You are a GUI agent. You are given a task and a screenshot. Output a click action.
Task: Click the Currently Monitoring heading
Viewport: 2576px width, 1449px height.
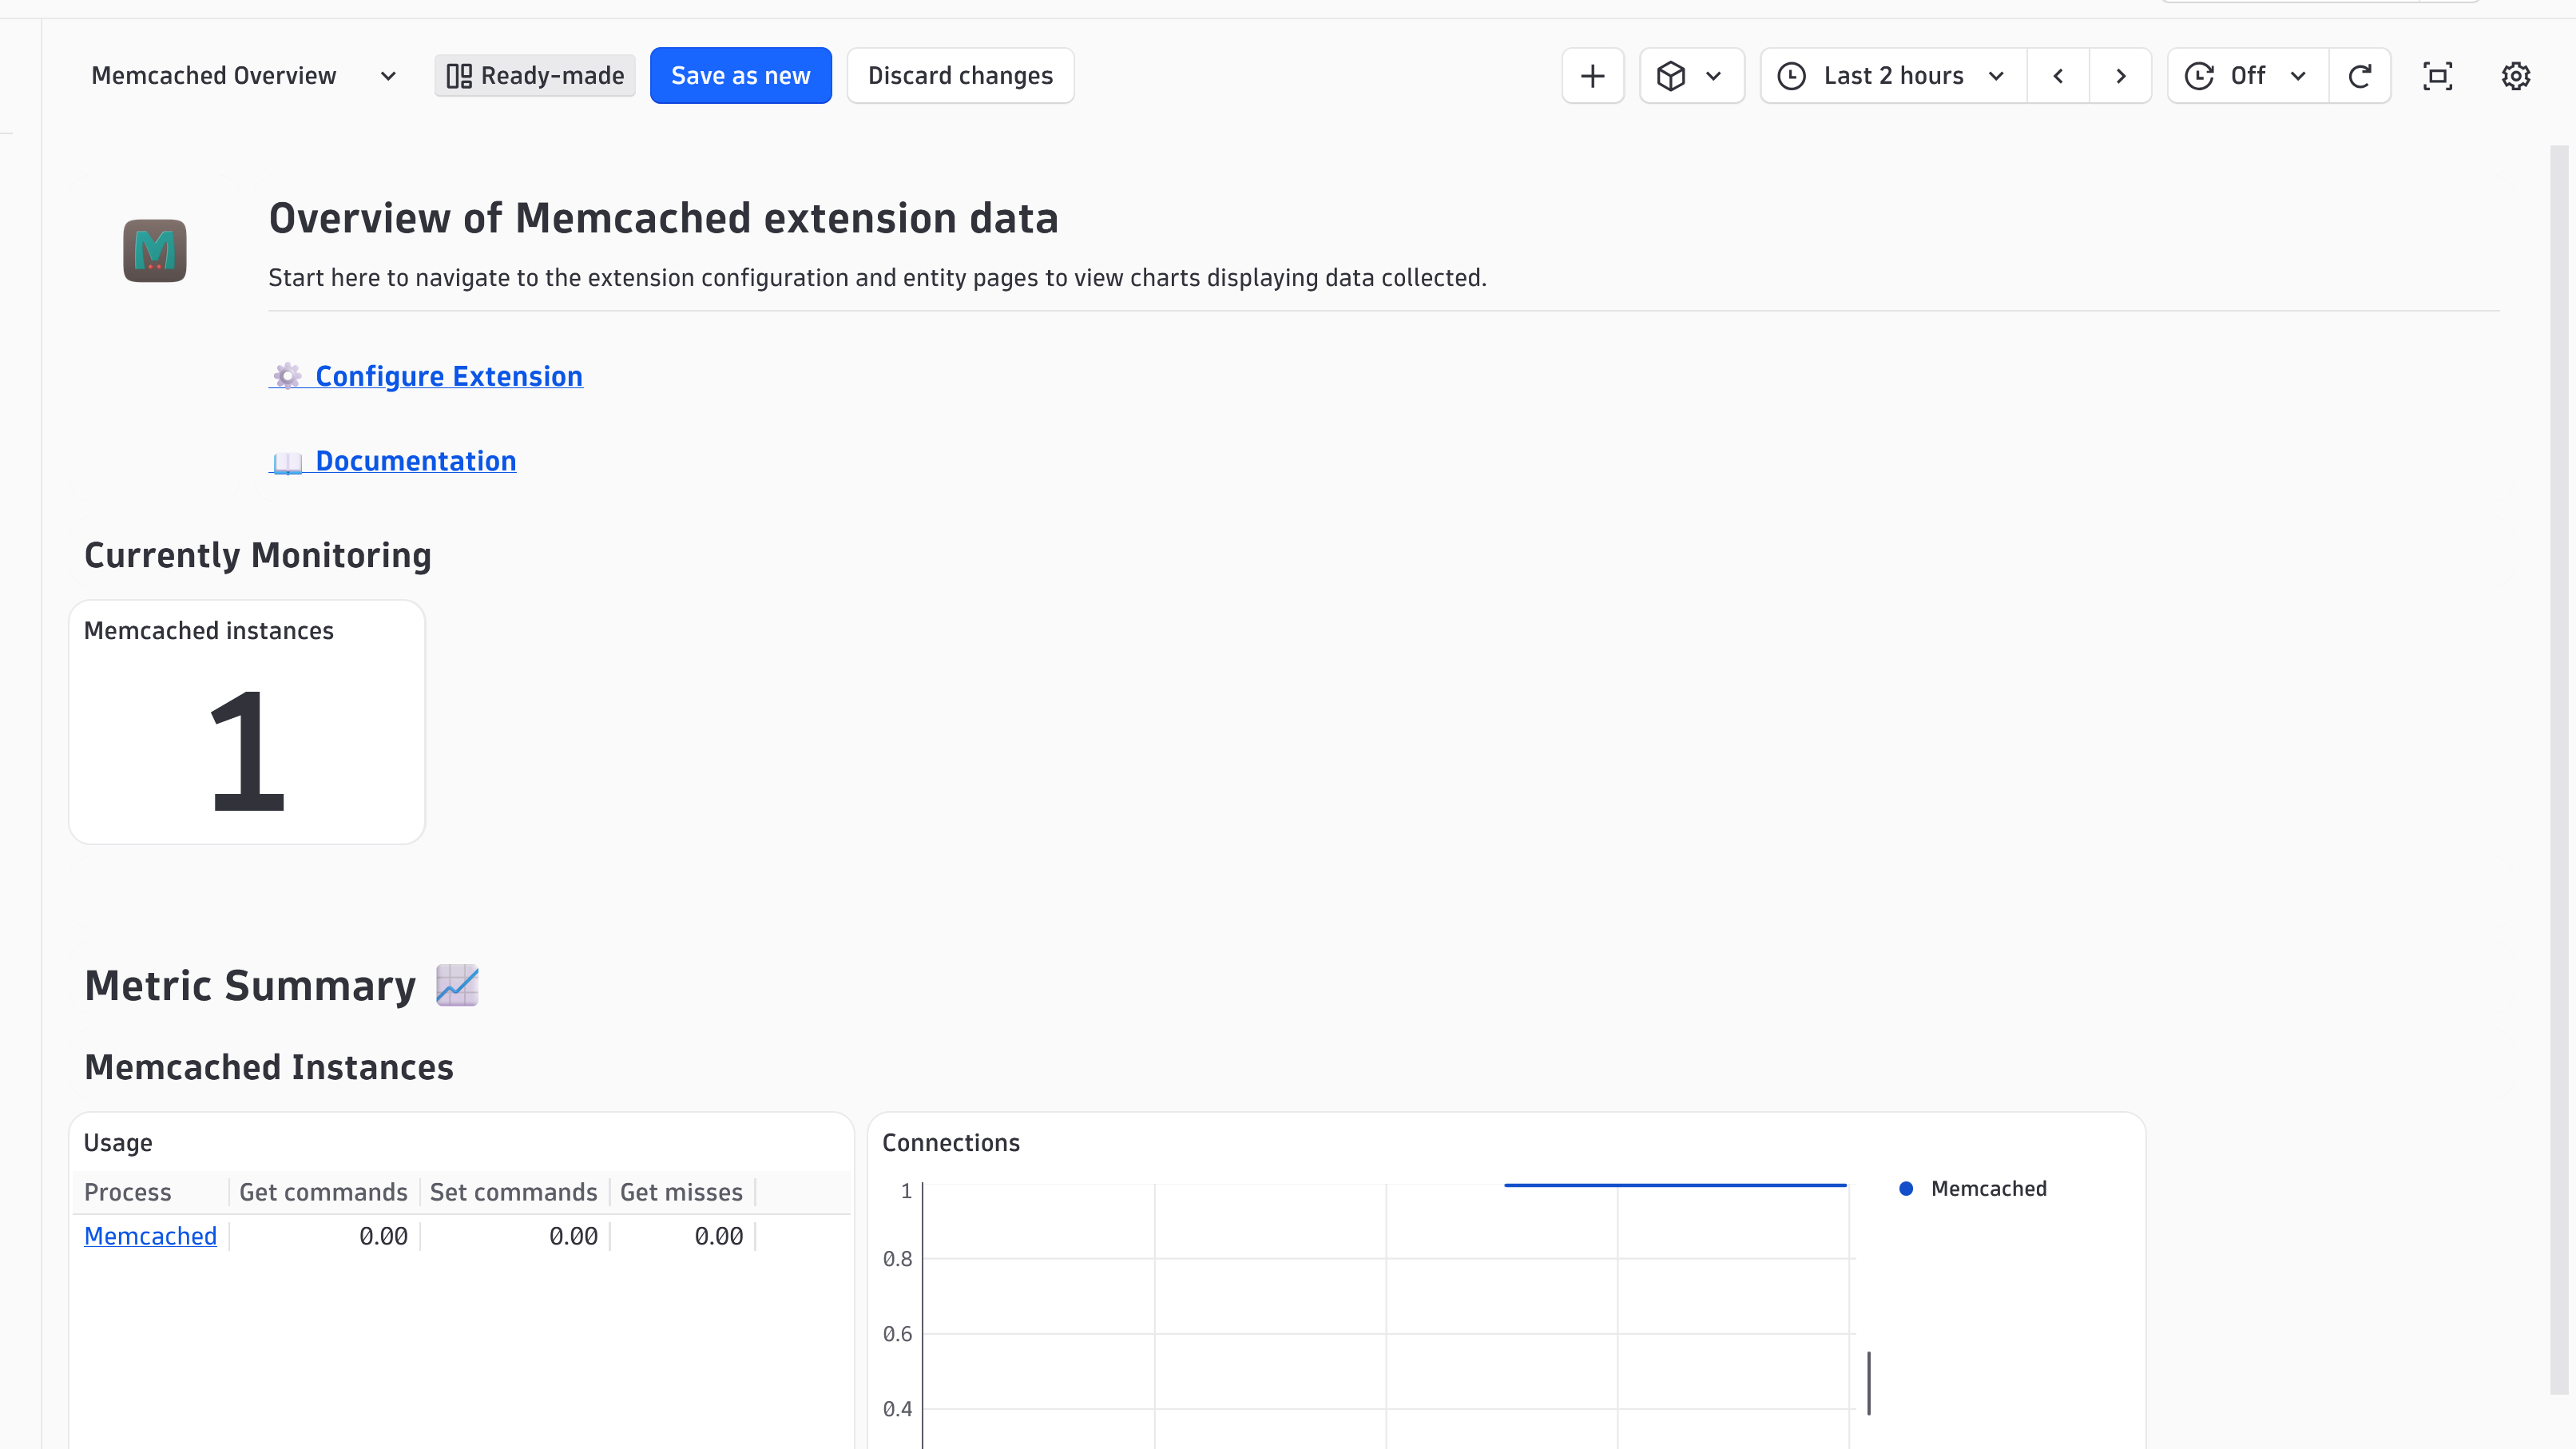[x=258, y=555]
